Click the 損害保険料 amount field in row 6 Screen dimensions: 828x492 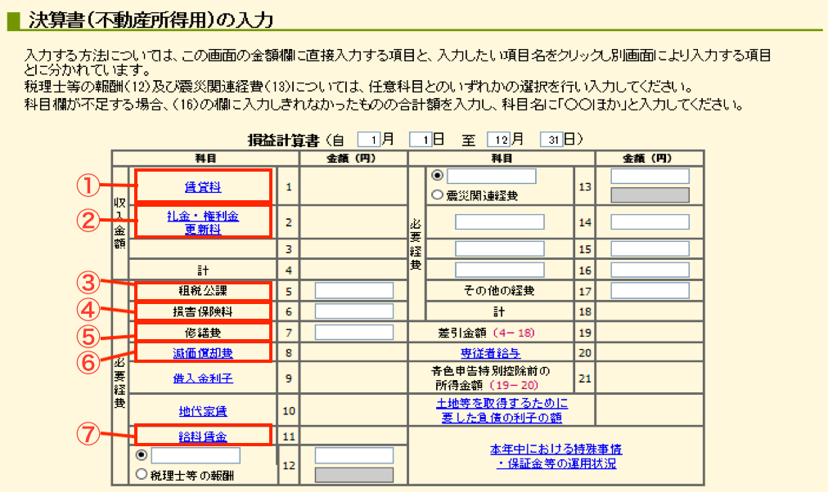click(353, 311)
